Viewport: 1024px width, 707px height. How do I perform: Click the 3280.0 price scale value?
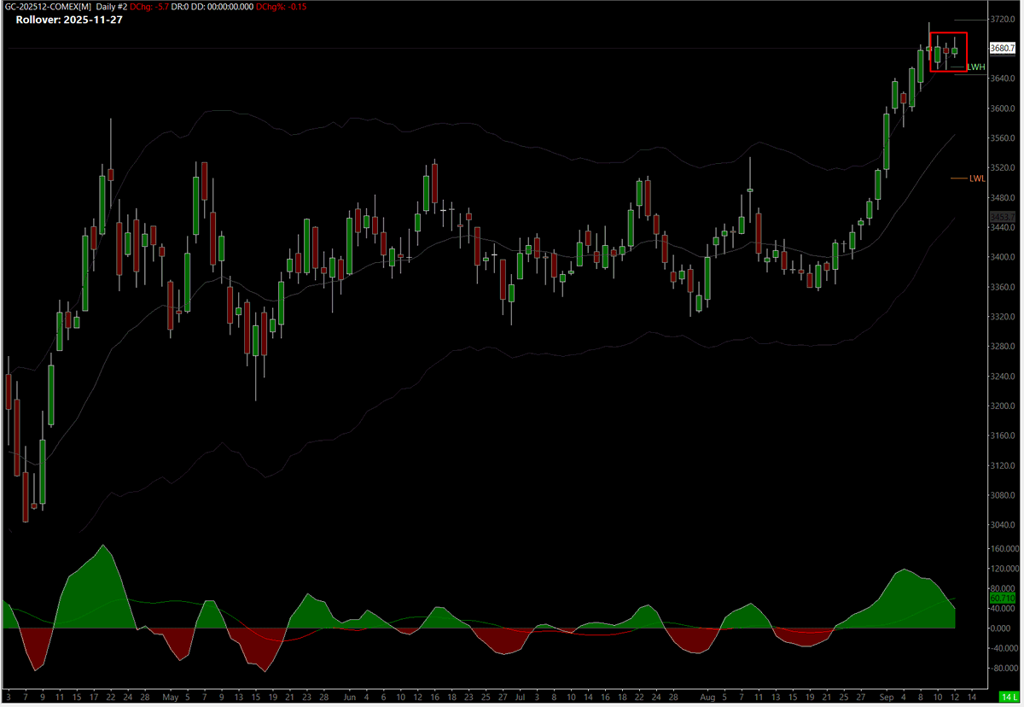click(1003, 347)
